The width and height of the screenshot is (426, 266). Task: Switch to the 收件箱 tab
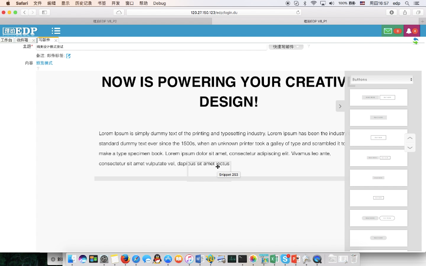(22, 40)
